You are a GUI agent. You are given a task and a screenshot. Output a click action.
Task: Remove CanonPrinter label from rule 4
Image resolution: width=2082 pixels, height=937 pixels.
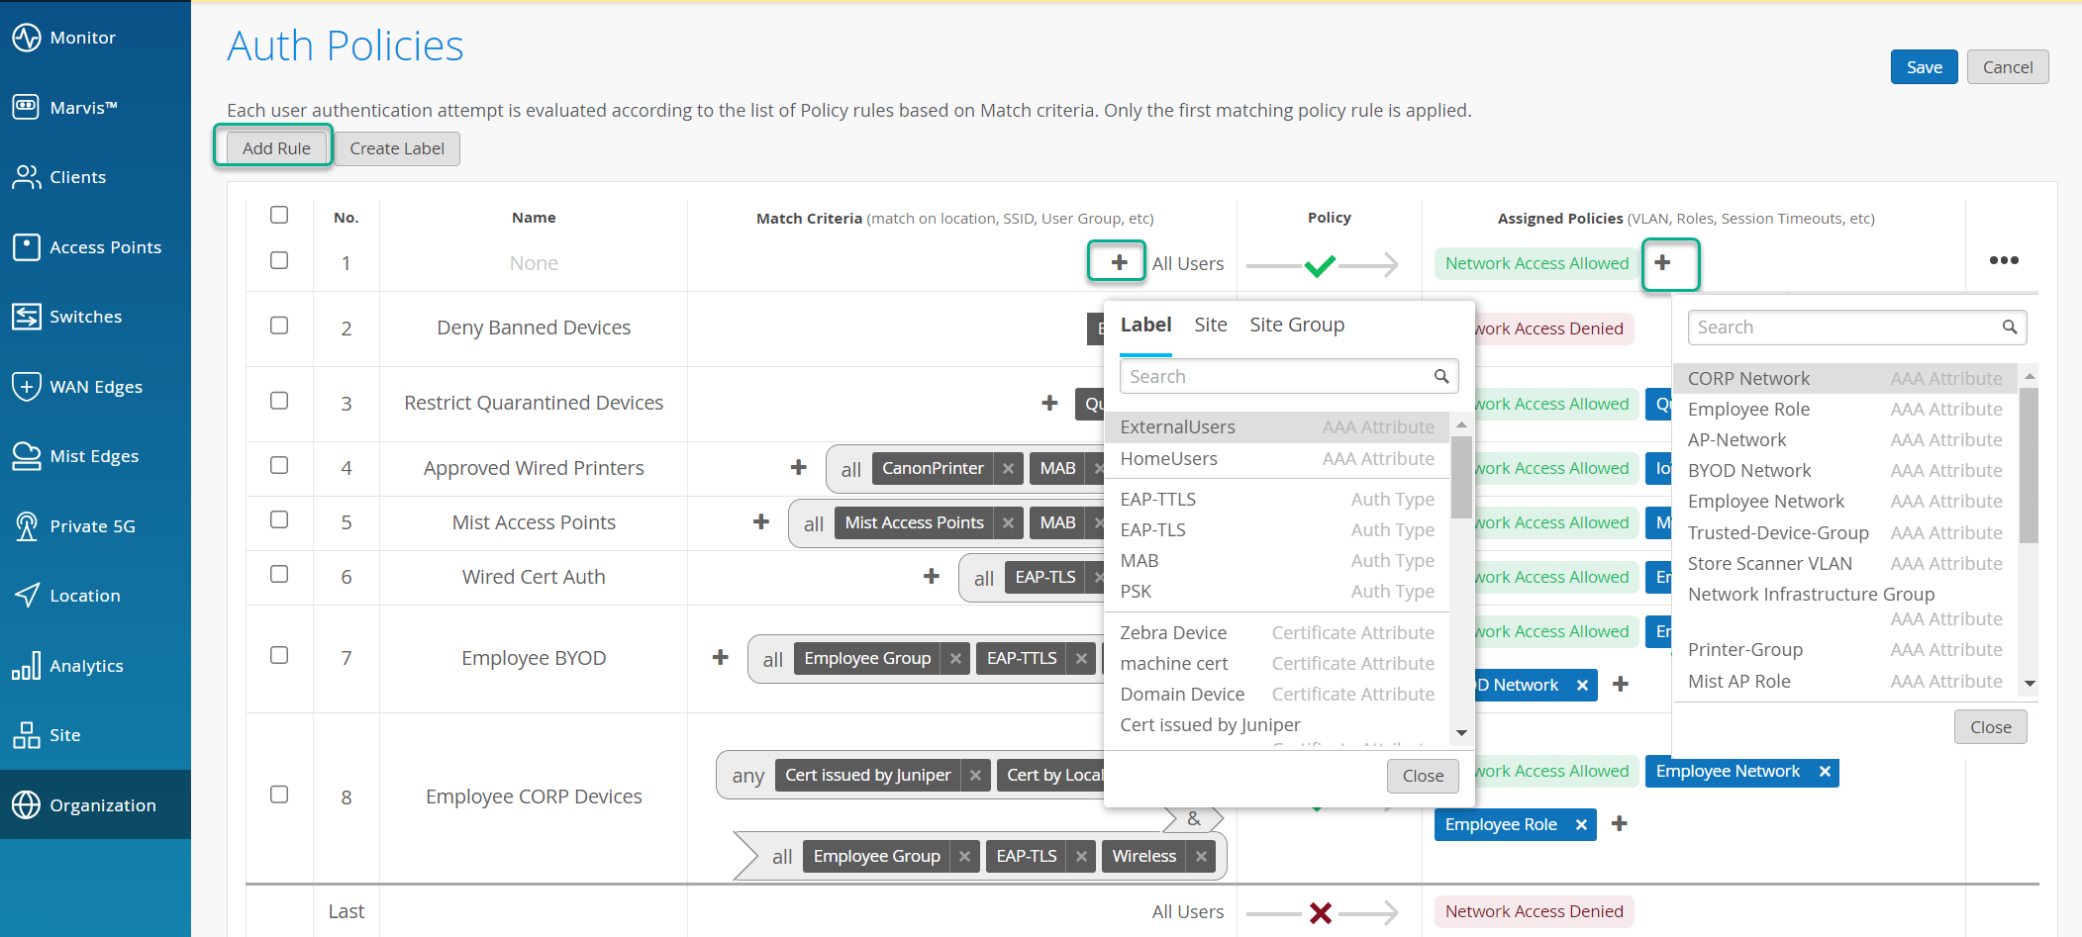pyautogui.click(x=1008, y=469)
